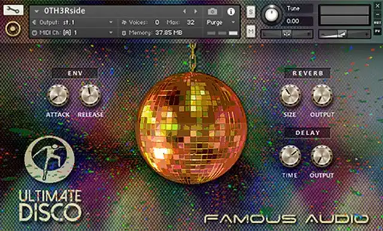Open instrument edit mode with wrench icon
Screen dimensions: 383x231
(x=13, y=10)
